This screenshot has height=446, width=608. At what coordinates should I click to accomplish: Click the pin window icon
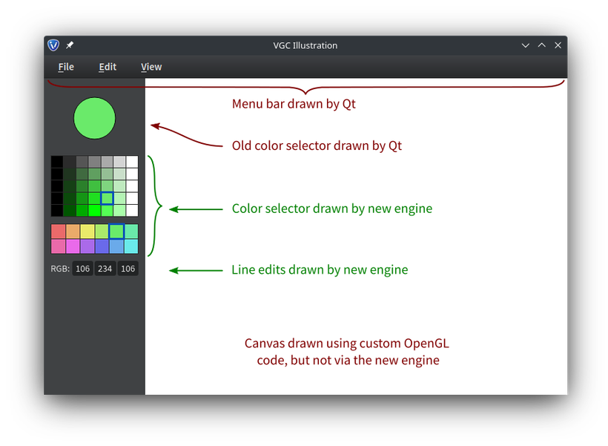coord(70,45)
